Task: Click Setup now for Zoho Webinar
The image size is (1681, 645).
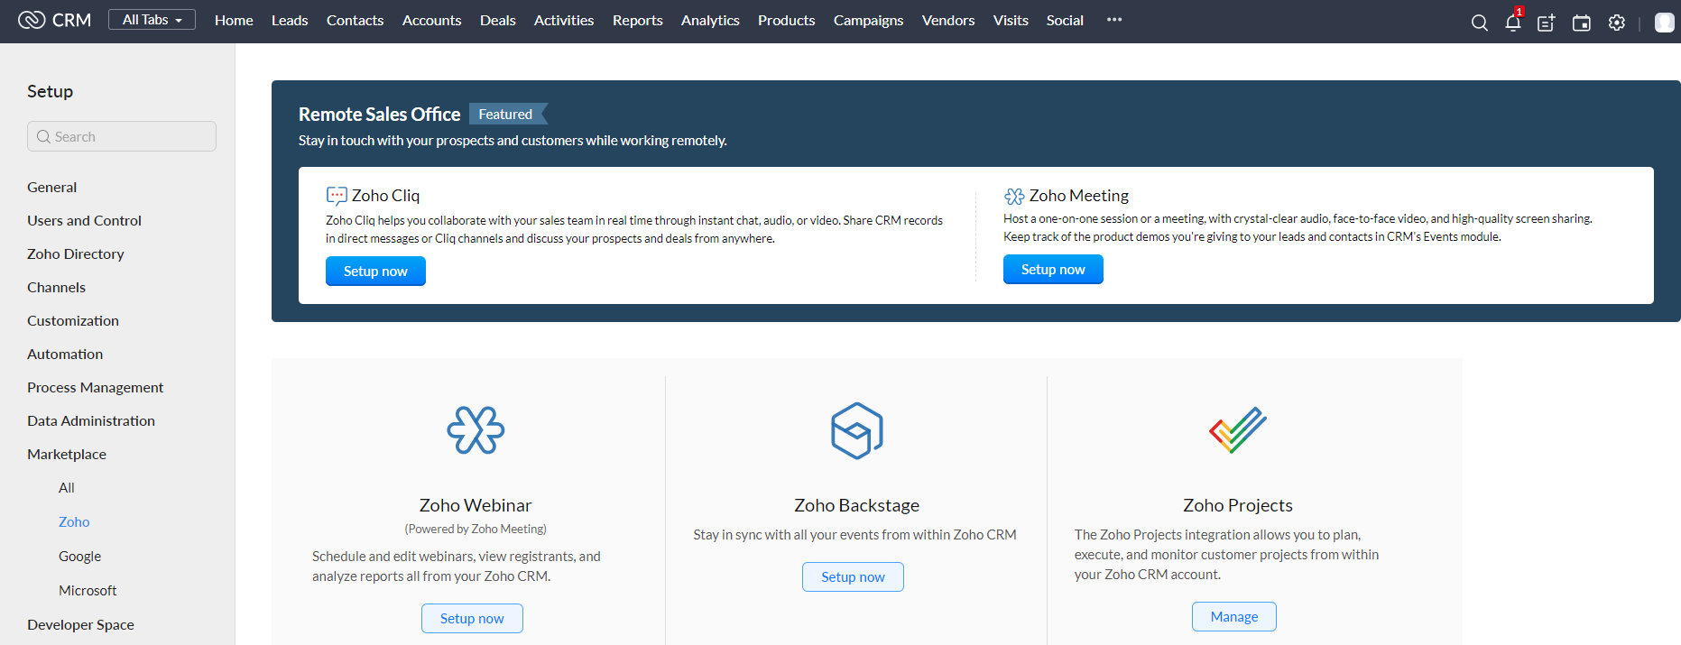Action: (x=472, y=619)
